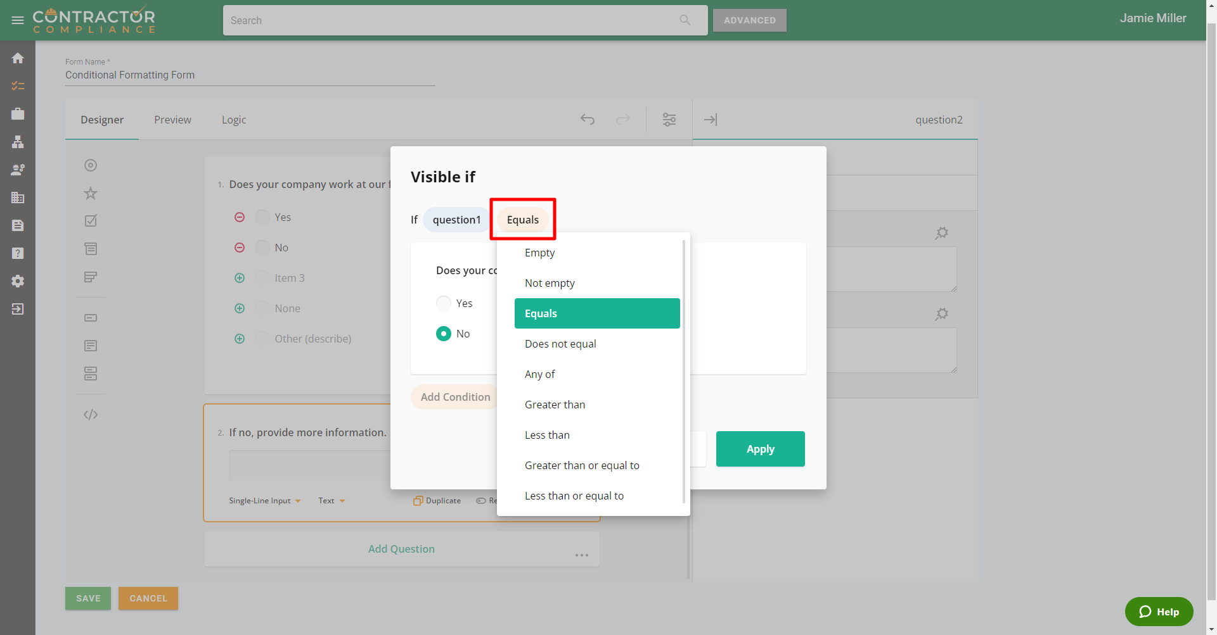
Task: Open the briefcase icon in sidebar
Action: pyautogui.click(x=18, y=114)
